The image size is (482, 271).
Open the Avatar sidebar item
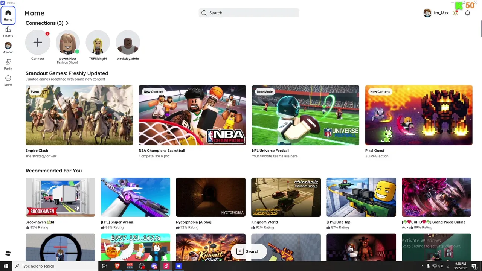[x=8, y=48]
